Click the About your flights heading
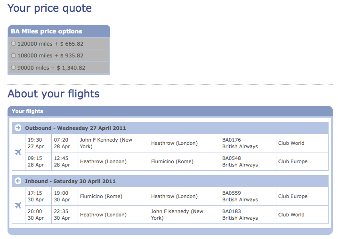 click(54, 94)
